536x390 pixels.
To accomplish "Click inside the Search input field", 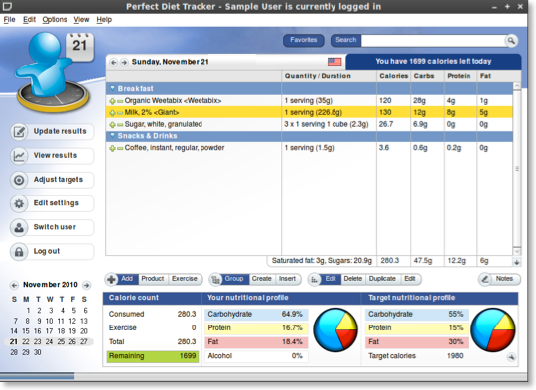I will (x=433, y=41).
